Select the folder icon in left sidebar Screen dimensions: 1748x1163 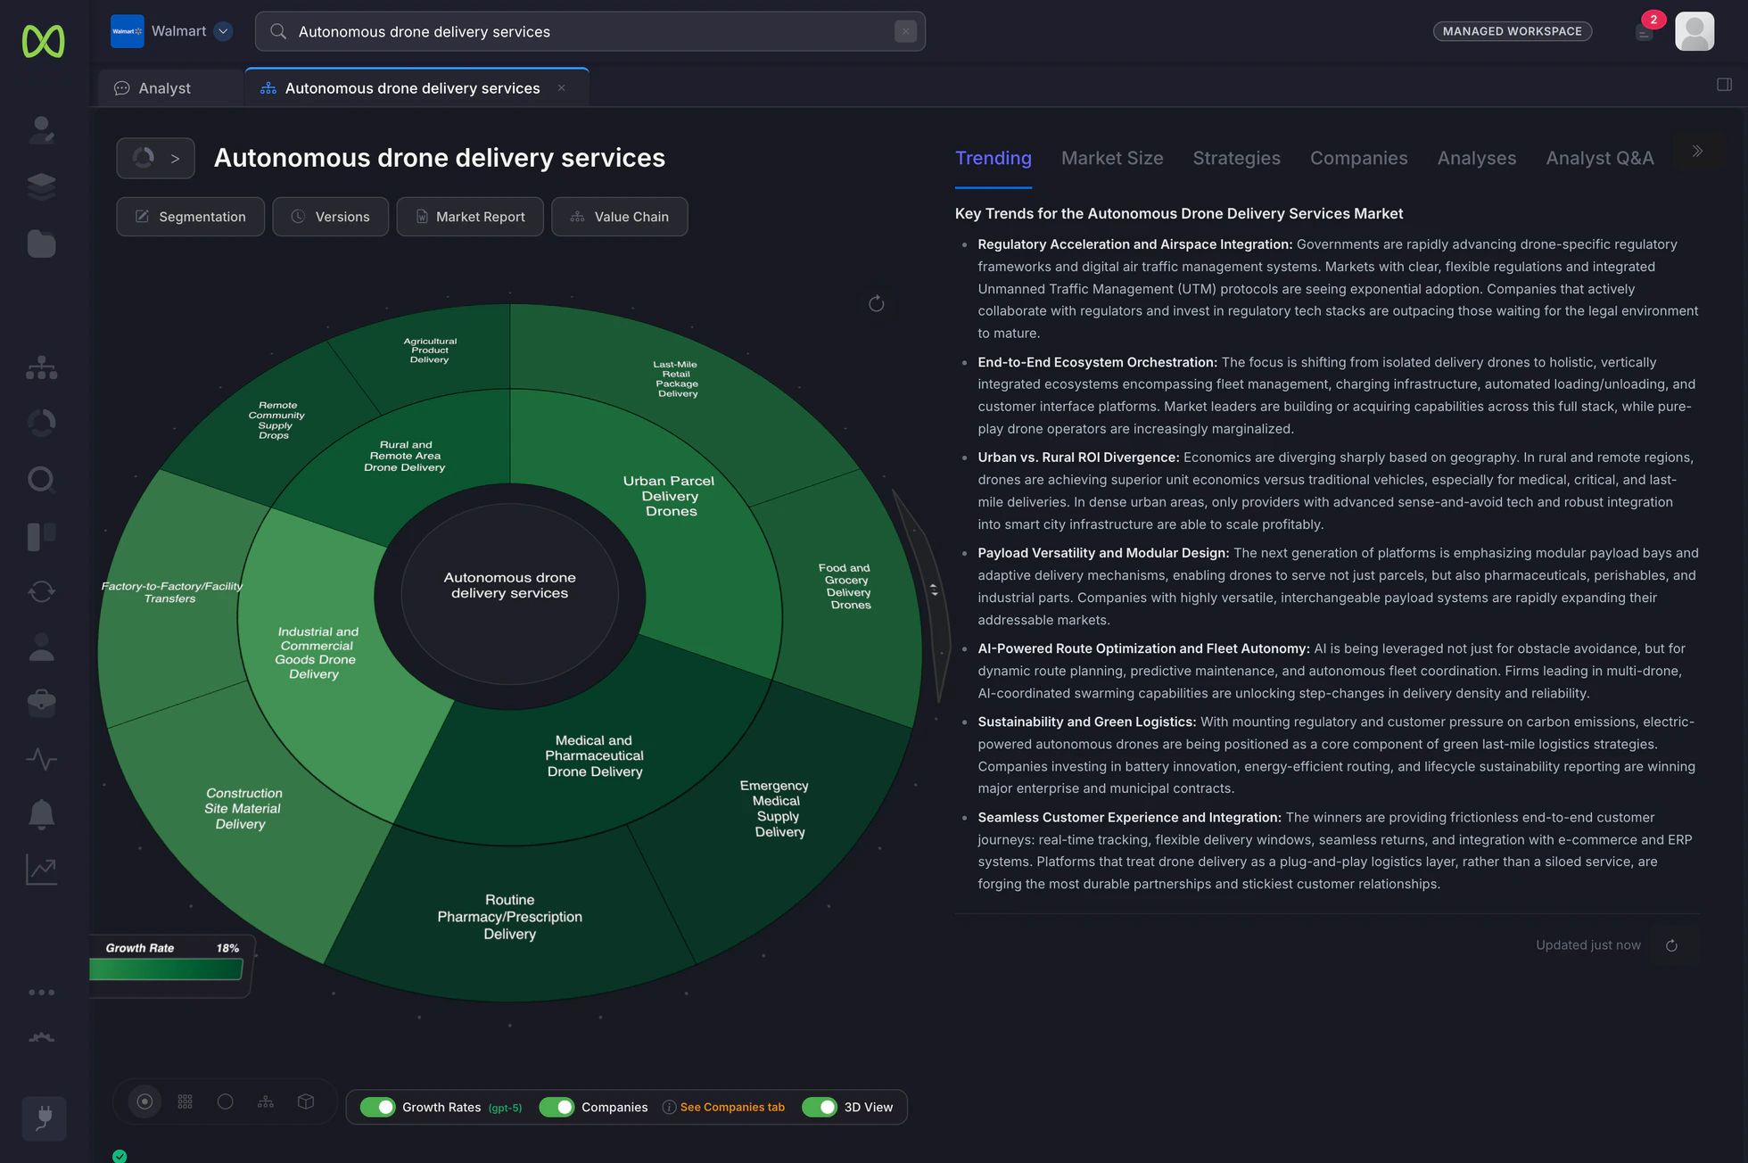click(42, 243)
